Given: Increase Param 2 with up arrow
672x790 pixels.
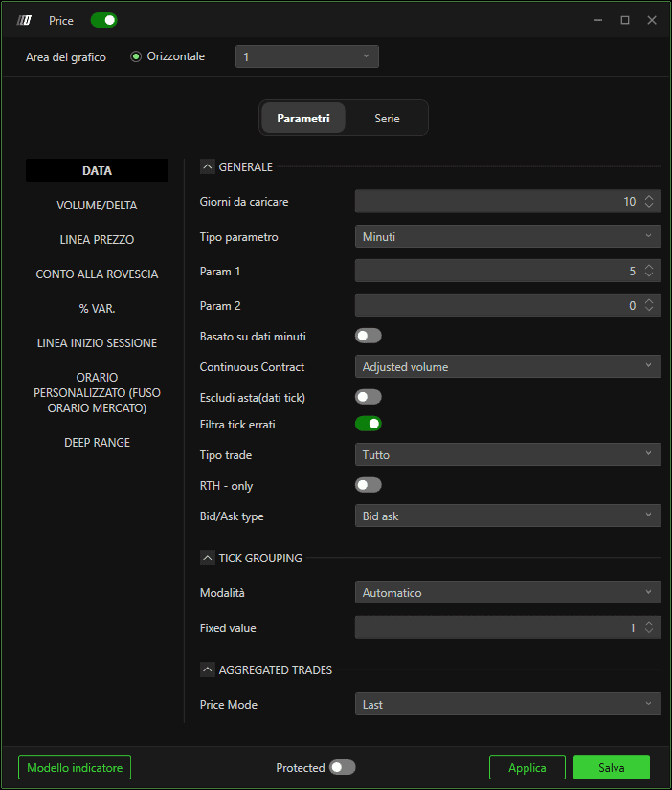Looking at the screenshot, I should point(649,301).
